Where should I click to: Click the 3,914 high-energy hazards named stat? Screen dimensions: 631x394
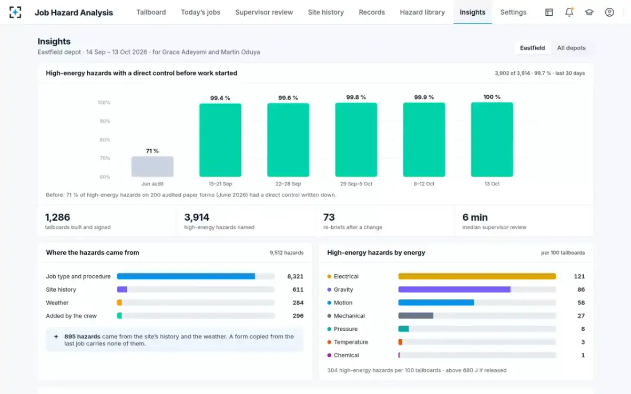pyautogui.click(x=246, y=221)
